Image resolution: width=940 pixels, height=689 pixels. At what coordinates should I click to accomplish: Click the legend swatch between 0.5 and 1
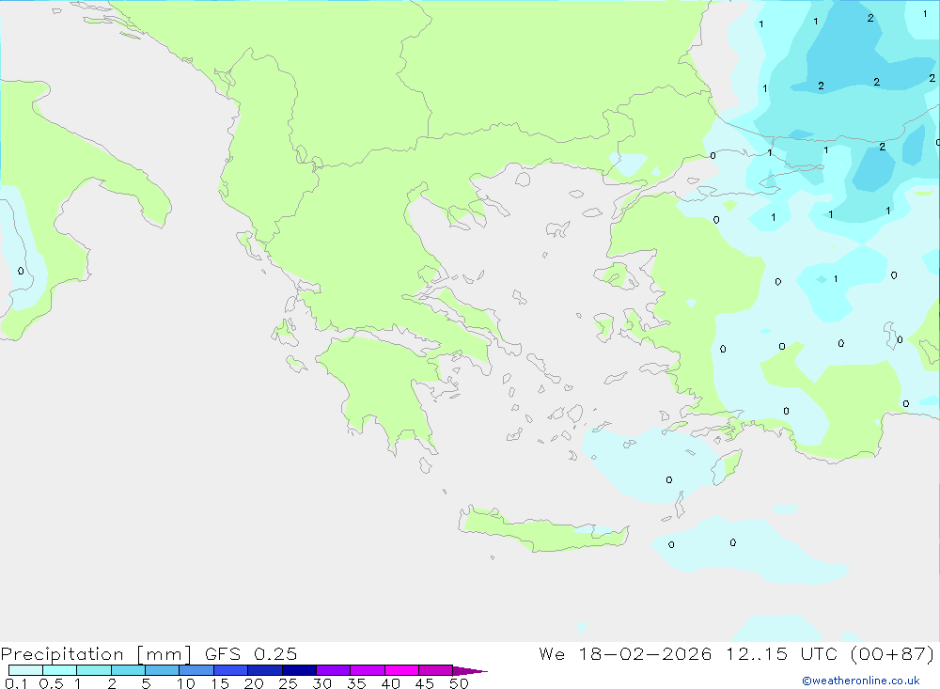(60, 670)
